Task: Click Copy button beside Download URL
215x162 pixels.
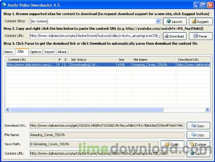Action: (x=198, y=126)
